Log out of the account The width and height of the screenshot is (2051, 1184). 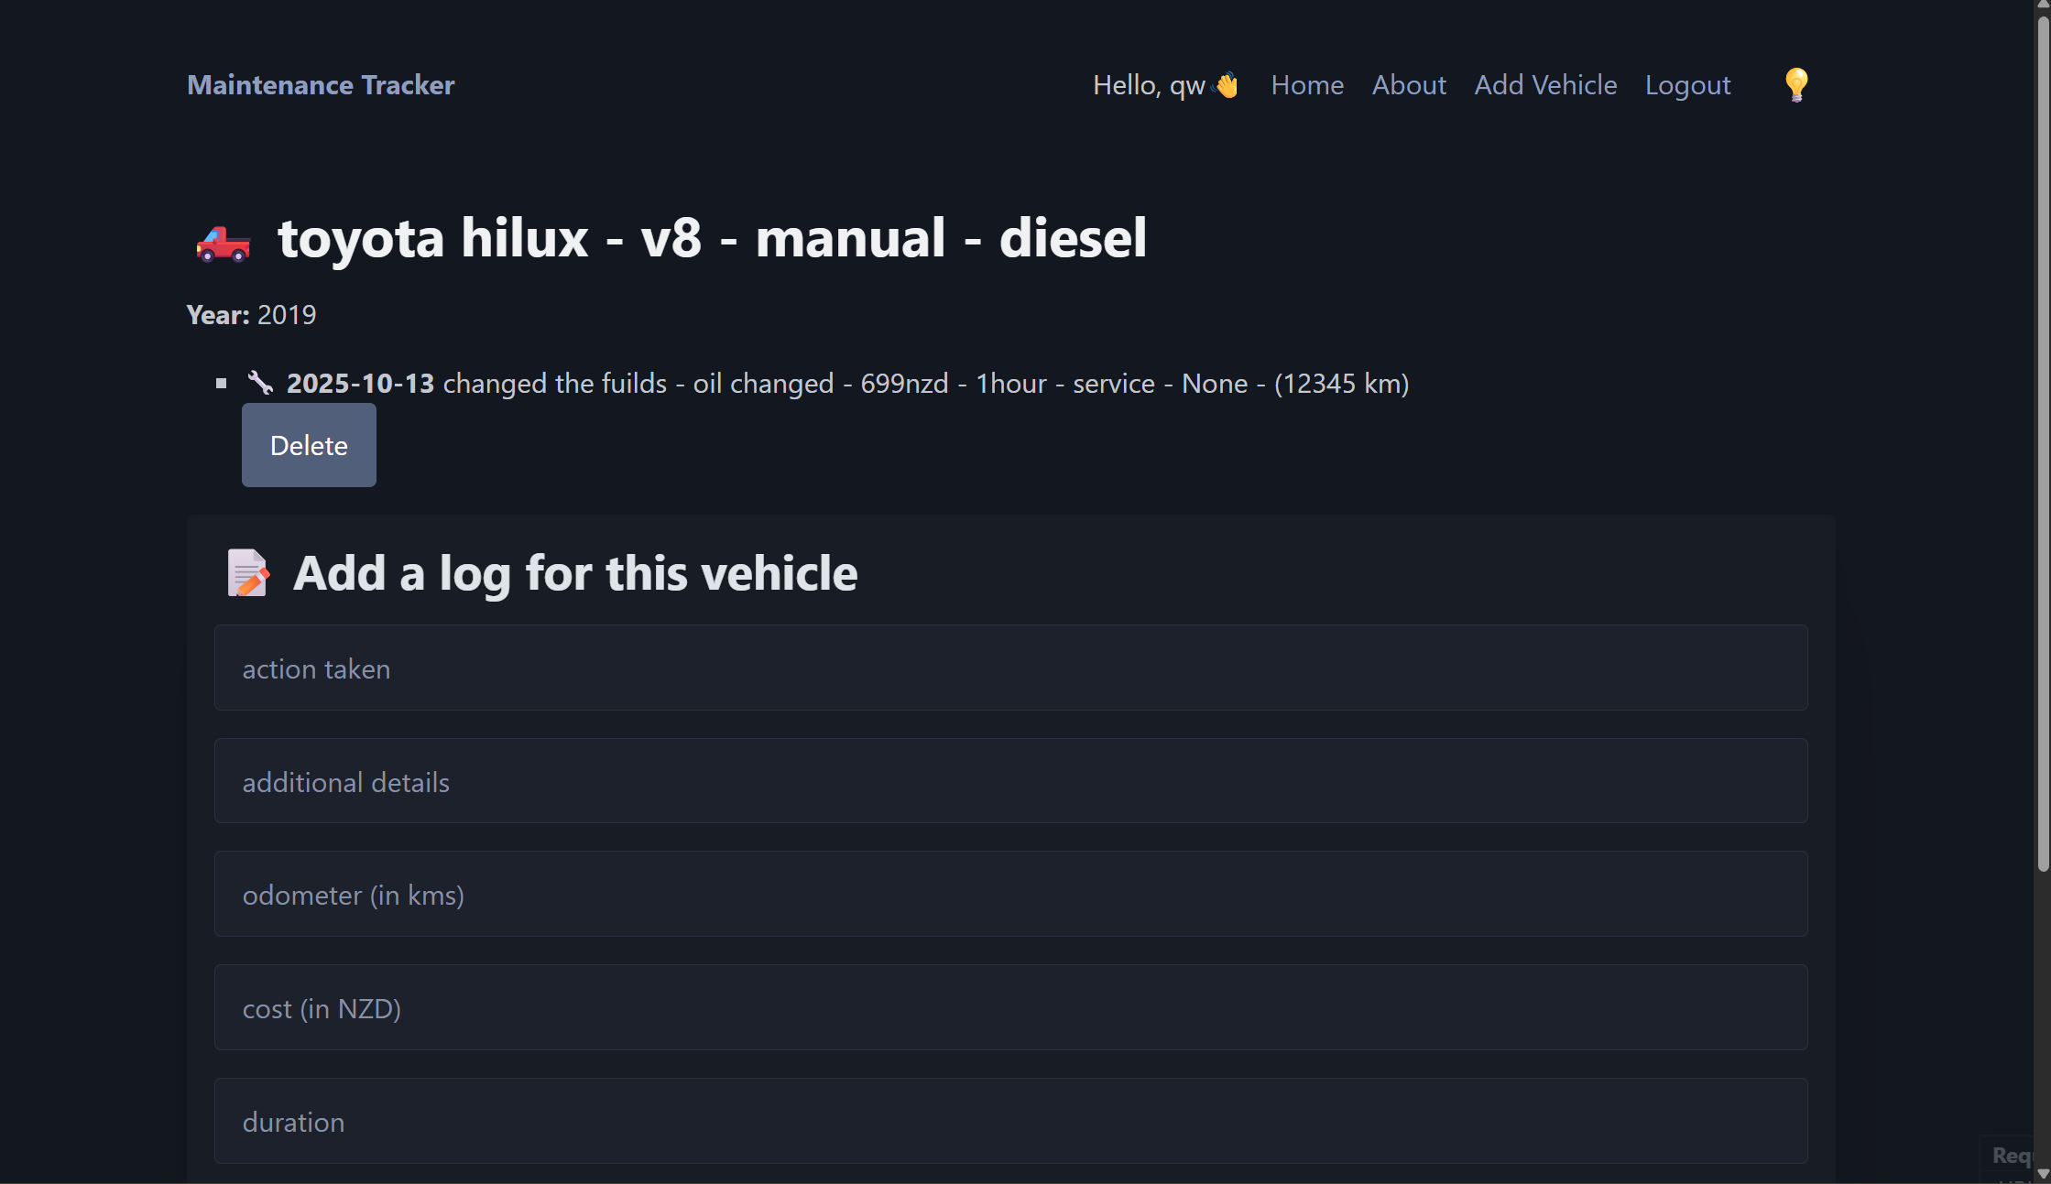[1687, 85]
